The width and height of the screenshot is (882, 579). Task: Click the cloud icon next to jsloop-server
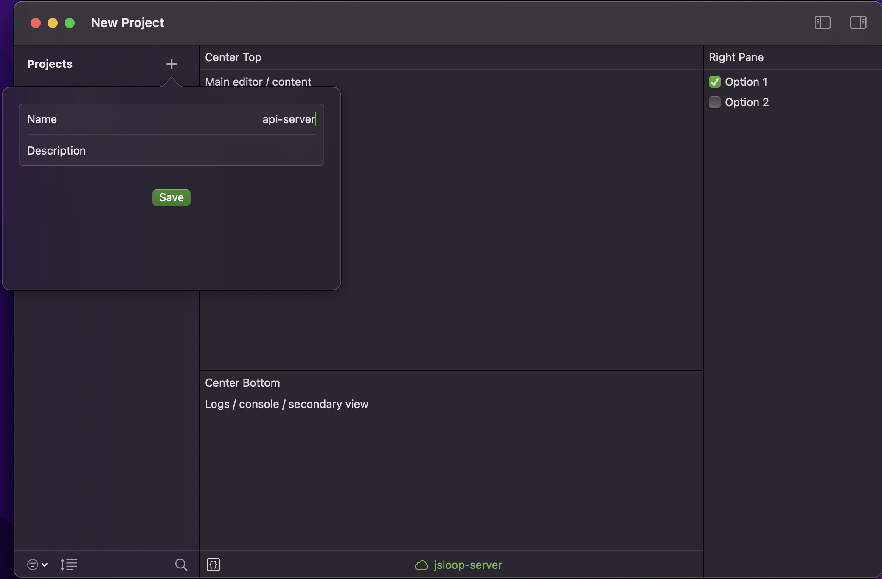pyautogui.click(x=421, y=565)
